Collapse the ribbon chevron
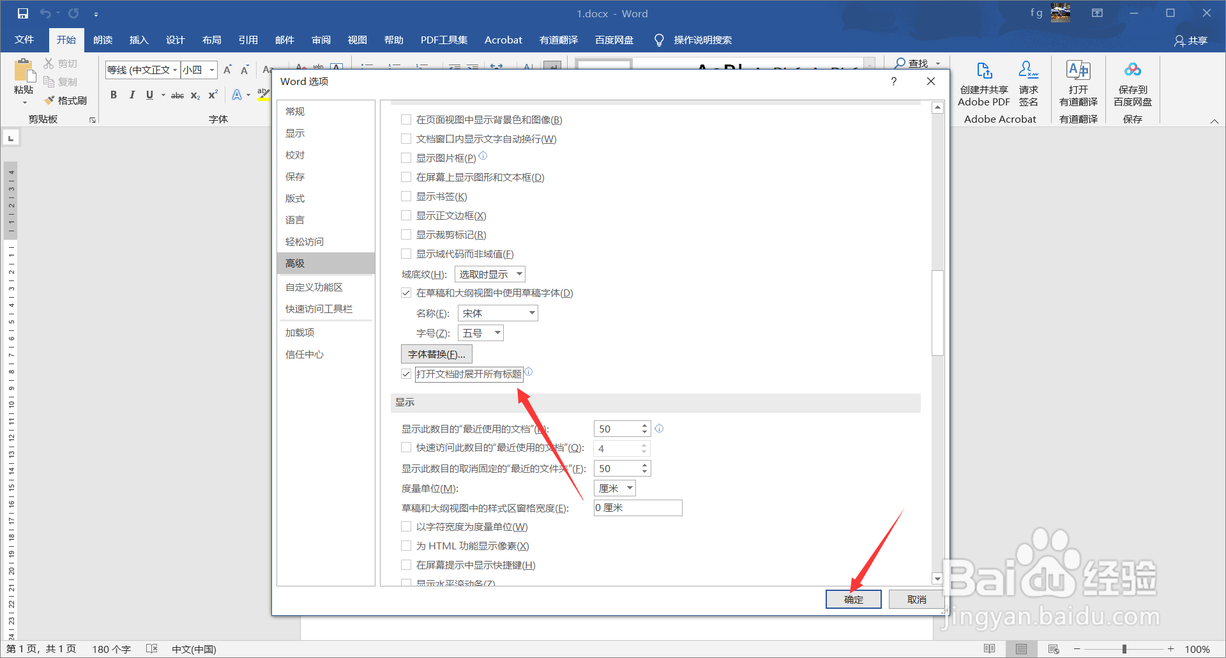This screenshot has width=1226, height=658. point(1215,121)
